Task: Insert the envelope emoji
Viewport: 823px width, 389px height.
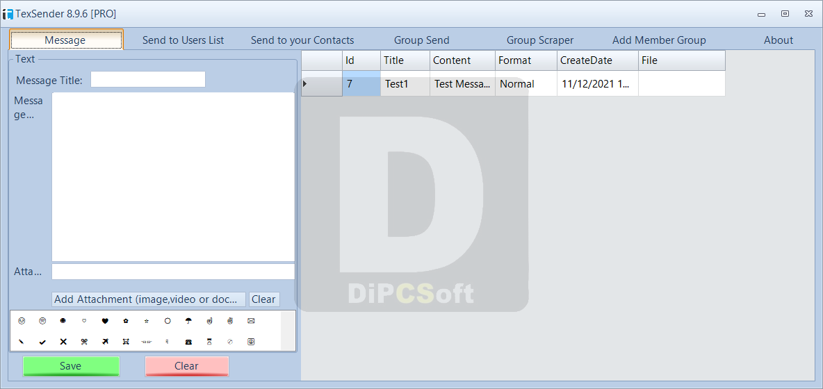Action: click(251, 320)
